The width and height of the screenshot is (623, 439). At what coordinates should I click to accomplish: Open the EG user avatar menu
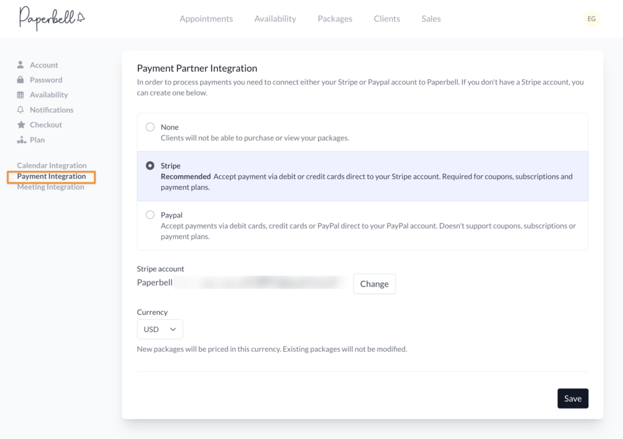point(591,19)
